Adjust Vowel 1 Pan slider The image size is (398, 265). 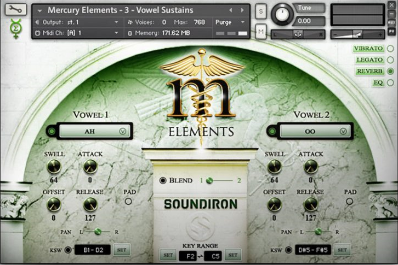[98, 232]
